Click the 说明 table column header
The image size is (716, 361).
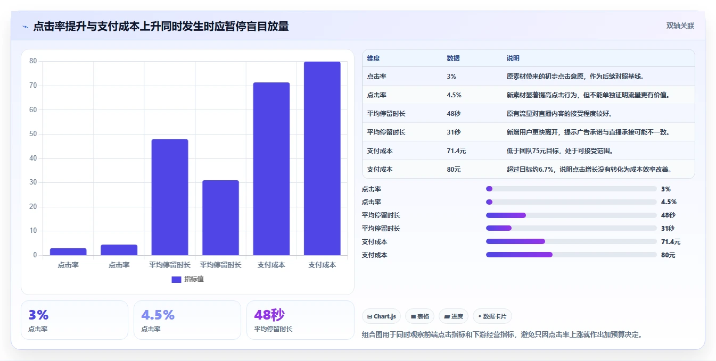coord(513,58)
